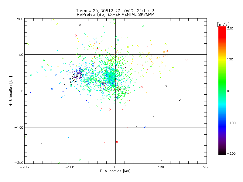Pick the green band of the colorbar

click(x=222, y=82)
